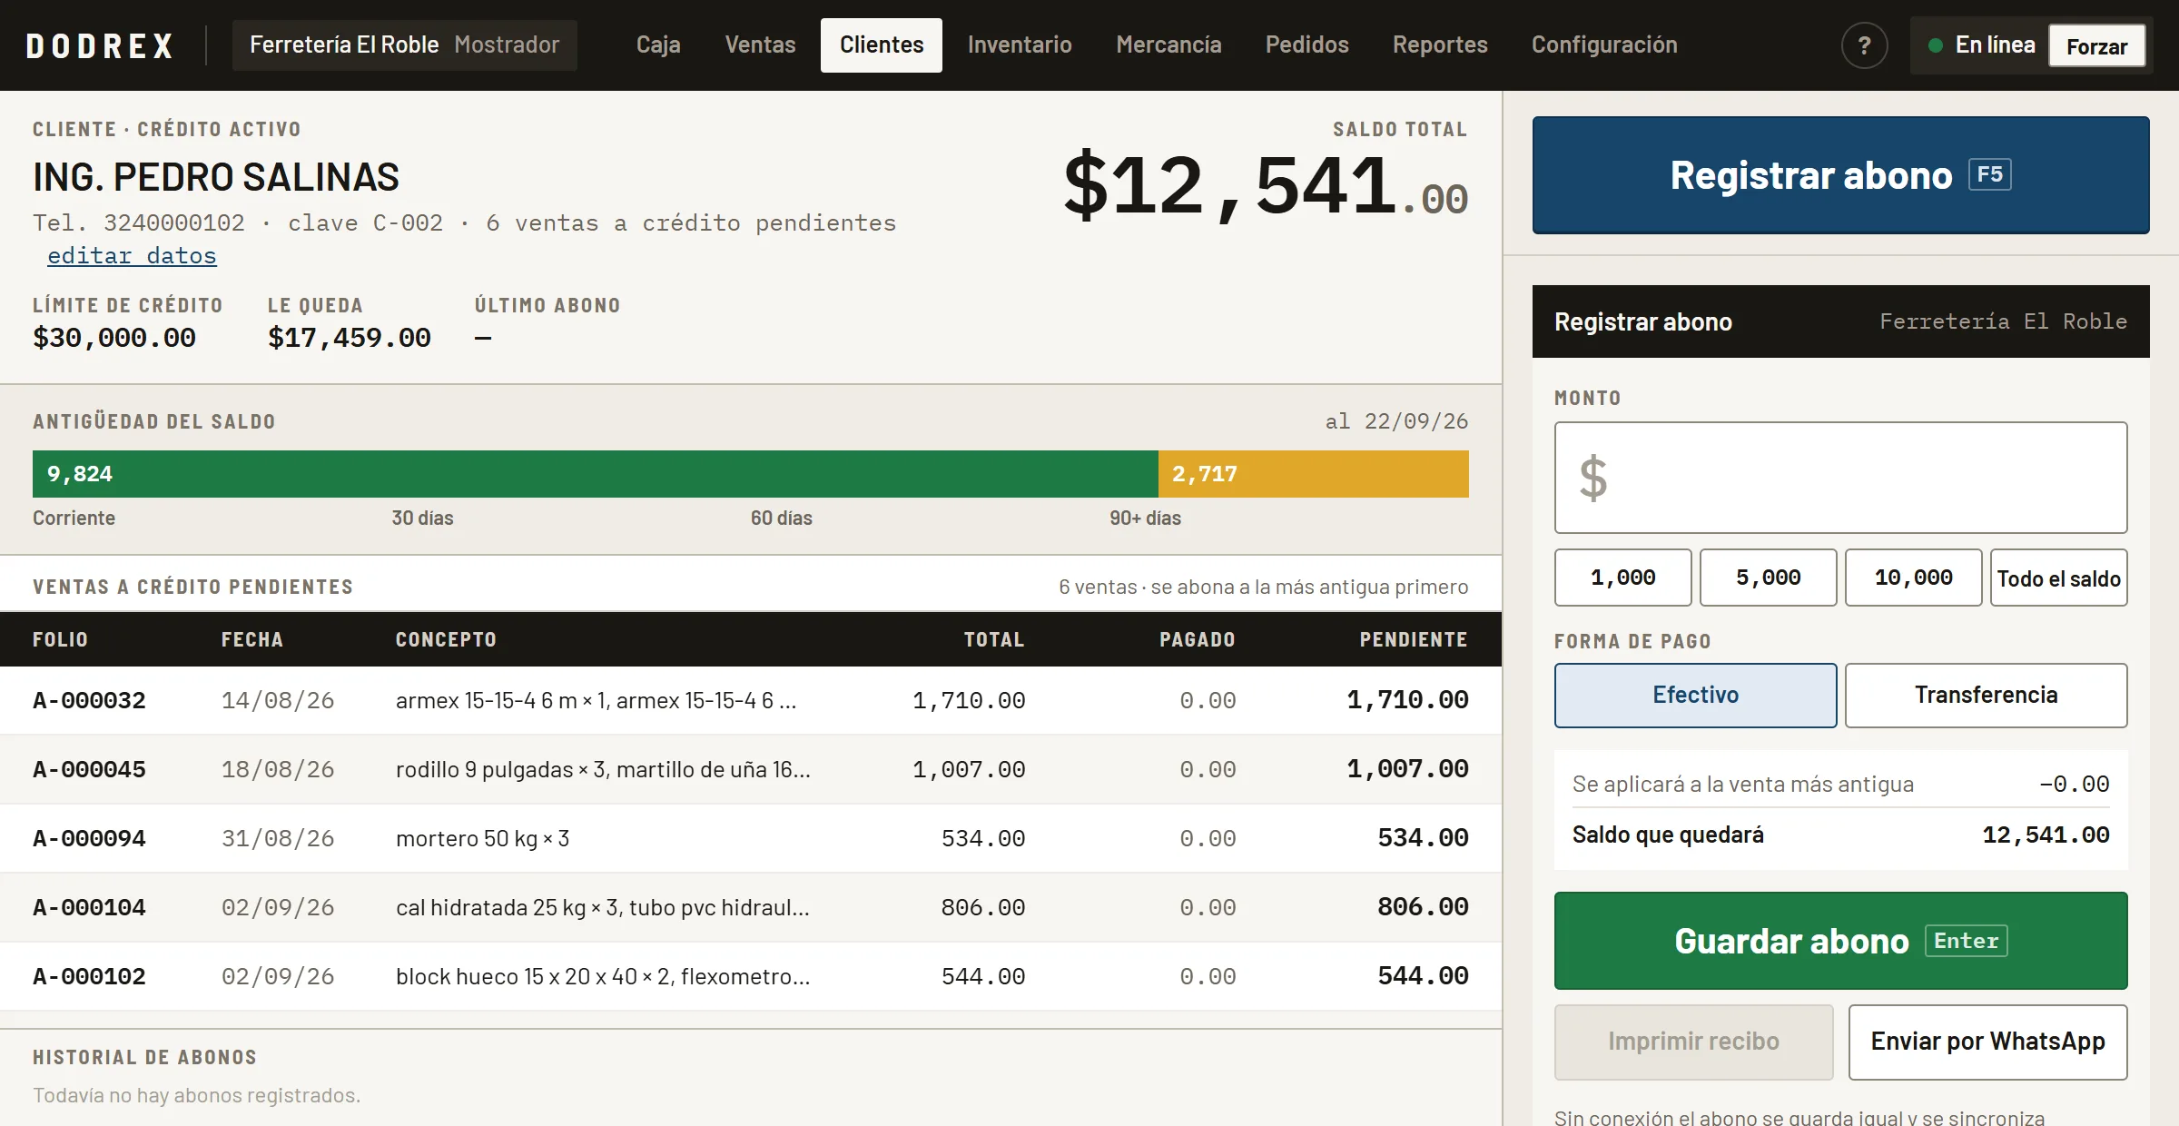Click the $17,459.00 remaining credit value
This screenshot has height=1126, width=2179.
tap(350, 338)
